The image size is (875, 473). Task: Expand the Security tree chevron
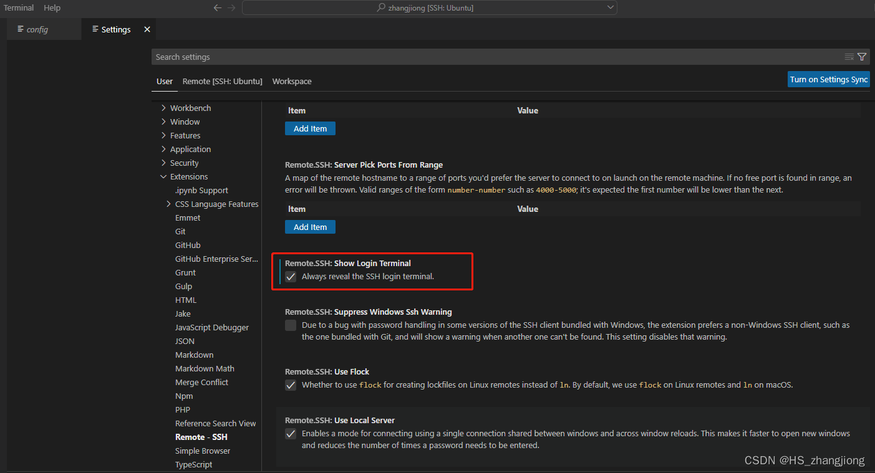[x=163, y=163]
